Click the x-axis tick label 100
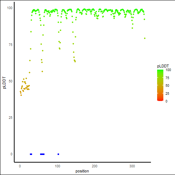Screen dimensions: 175x175 57,166
